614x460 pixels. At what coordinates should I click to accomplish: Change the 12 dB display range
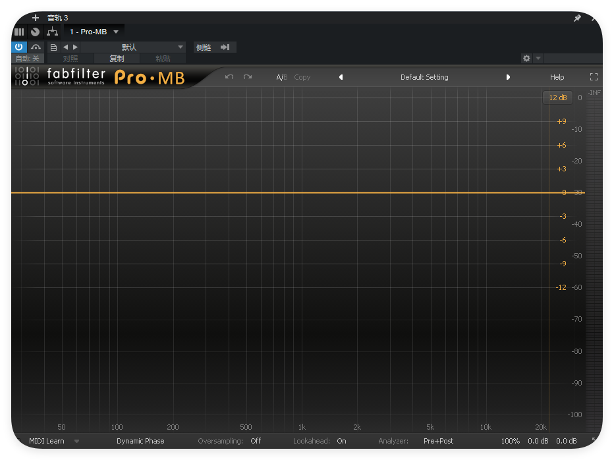click(557, 98)
